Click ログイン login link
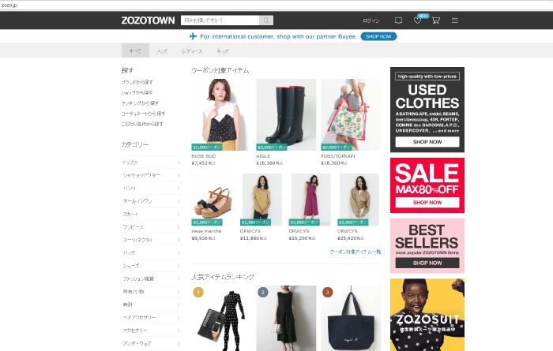The image size is (553, 351). pyautogui.click(x=371, y=21)
